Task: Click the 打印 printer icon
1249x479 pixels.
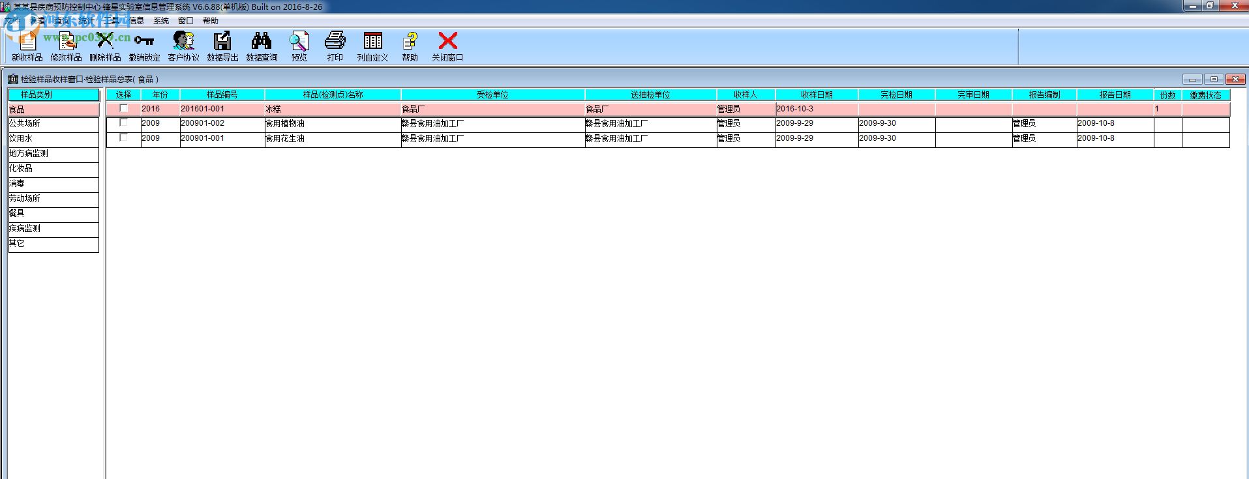Action: pos(335,42)
